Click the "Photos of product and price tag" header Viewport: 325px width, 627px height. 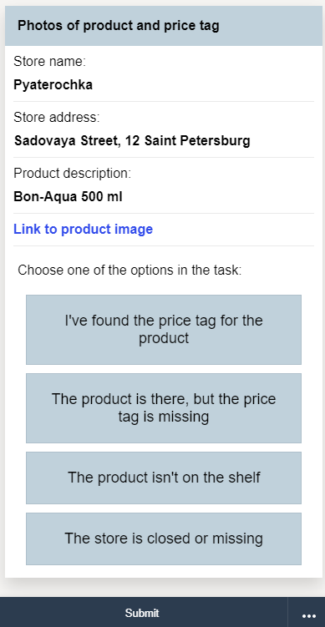coord(164,26)
